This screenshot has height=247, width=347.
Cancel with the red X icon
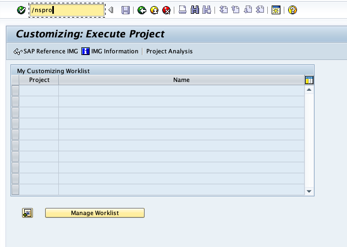tap(167, 10)
